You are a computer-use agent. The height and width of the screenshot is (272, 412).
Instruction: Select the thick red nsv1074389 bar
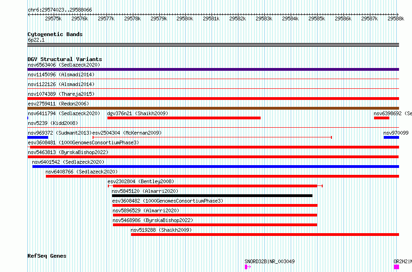[x=213, y=99]
